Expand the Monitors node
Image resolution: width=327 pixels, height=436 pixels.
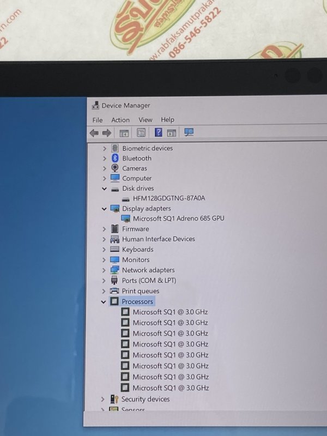coord(104,260)
